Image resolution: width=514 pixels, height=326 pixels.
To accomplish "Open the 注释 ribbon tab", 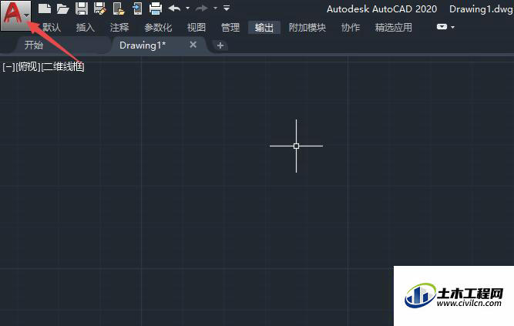I will pyautogui.click(x=119, y=28).
